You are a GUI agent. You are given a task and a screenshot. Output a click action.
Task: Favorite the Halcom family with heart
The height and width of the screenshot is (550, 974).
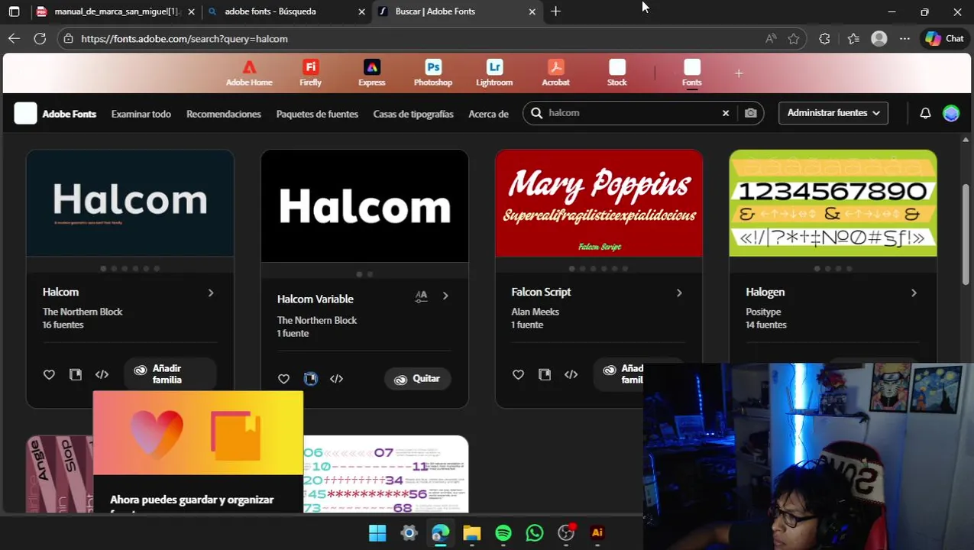click(49, 374)
